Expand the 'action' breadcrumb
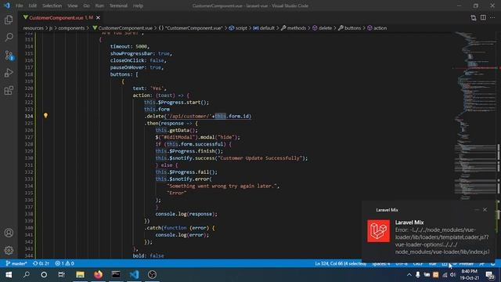 point(377,28)
